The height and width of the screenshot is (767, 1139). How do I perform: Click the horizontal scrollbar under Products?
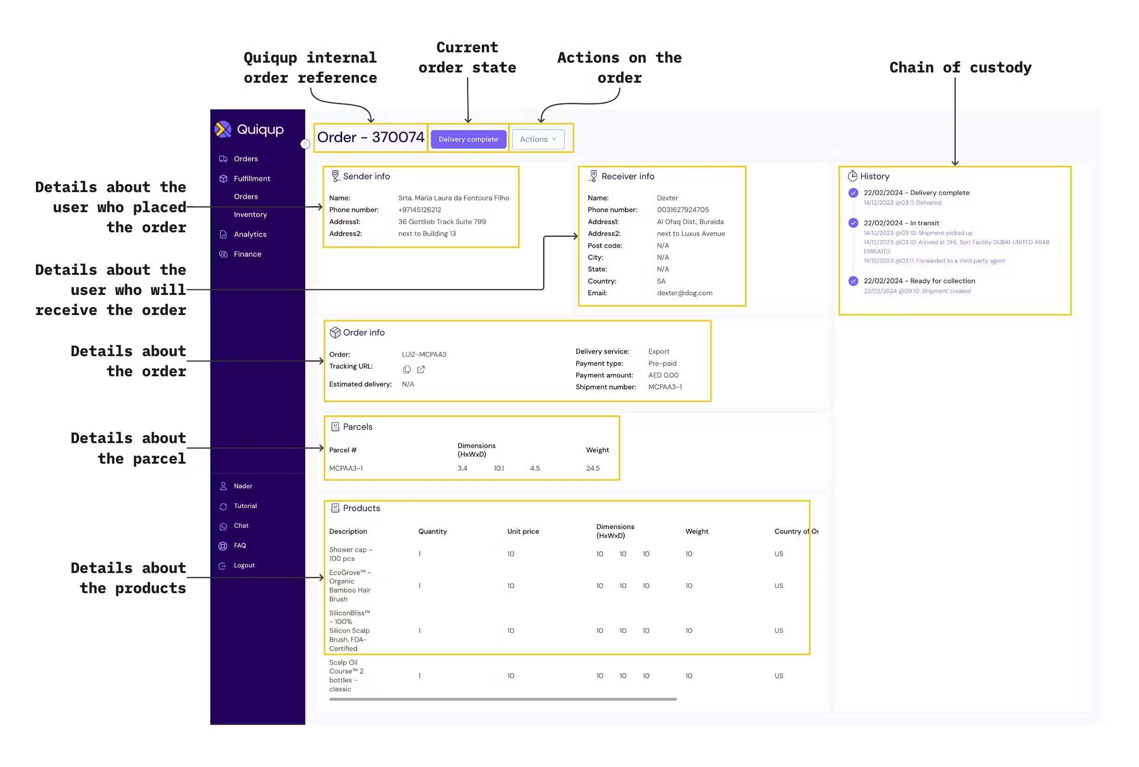coord(503,700)
